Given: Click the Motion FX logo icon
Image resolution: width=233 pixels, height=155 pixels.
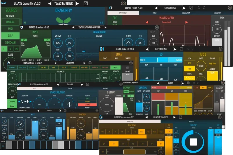Looking at the screenshot, I should coord(9,63).
